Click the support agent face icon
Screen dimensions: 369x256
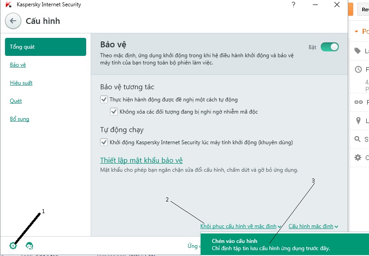29,246
